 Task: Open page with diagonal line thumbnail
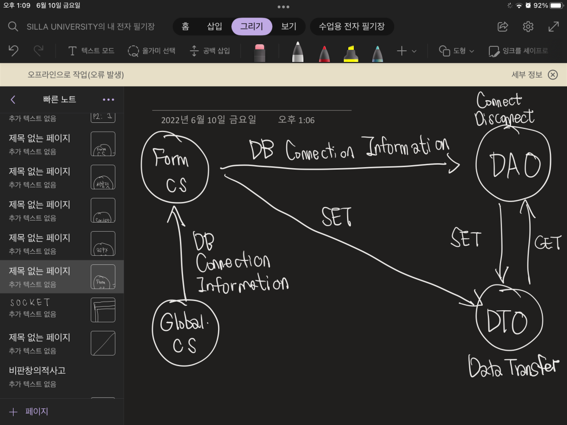62,343
